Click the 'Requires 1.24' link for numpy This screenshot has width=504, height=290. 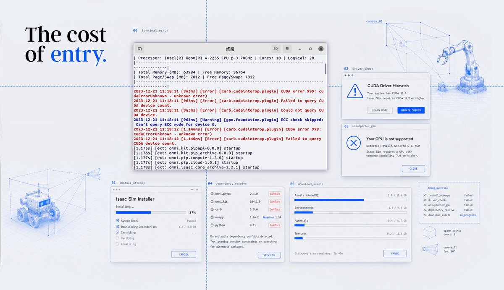tap(272, 217)
